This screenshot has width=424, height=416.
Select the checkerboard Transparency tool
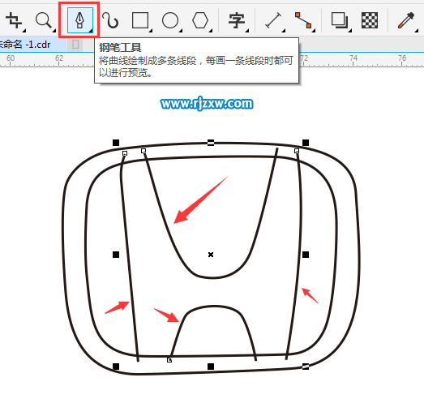[370, 20]
